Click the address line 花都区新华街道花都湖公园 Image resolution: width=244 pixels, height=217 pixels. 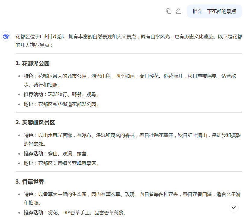[x=61, y=104]
